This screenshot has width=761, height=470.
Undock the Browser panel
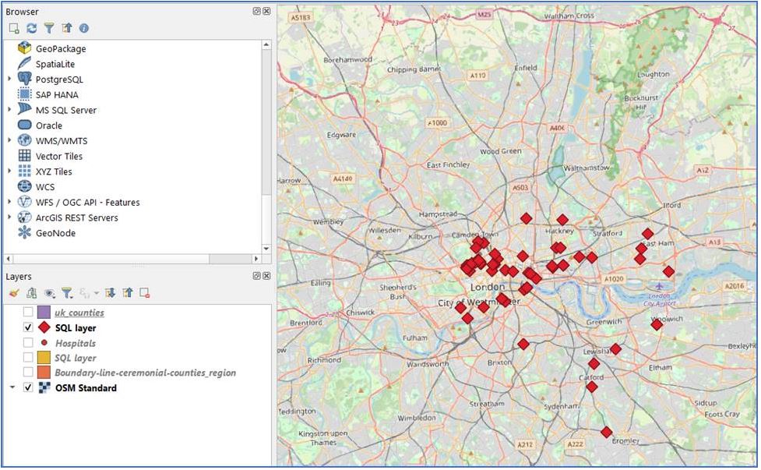(x=257, y=11)
